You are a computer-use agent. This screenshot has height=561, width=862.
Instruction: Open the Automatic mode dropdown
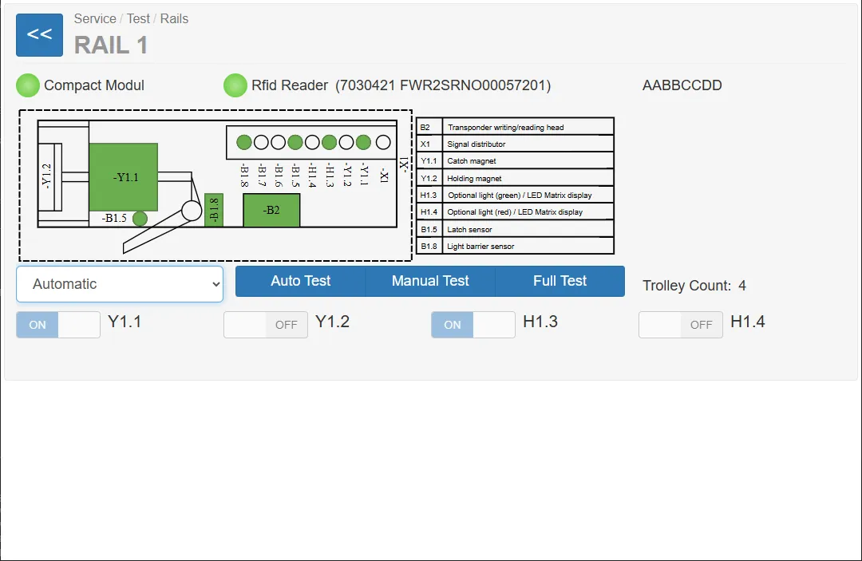pyautogui.click(x=120, y=284)
